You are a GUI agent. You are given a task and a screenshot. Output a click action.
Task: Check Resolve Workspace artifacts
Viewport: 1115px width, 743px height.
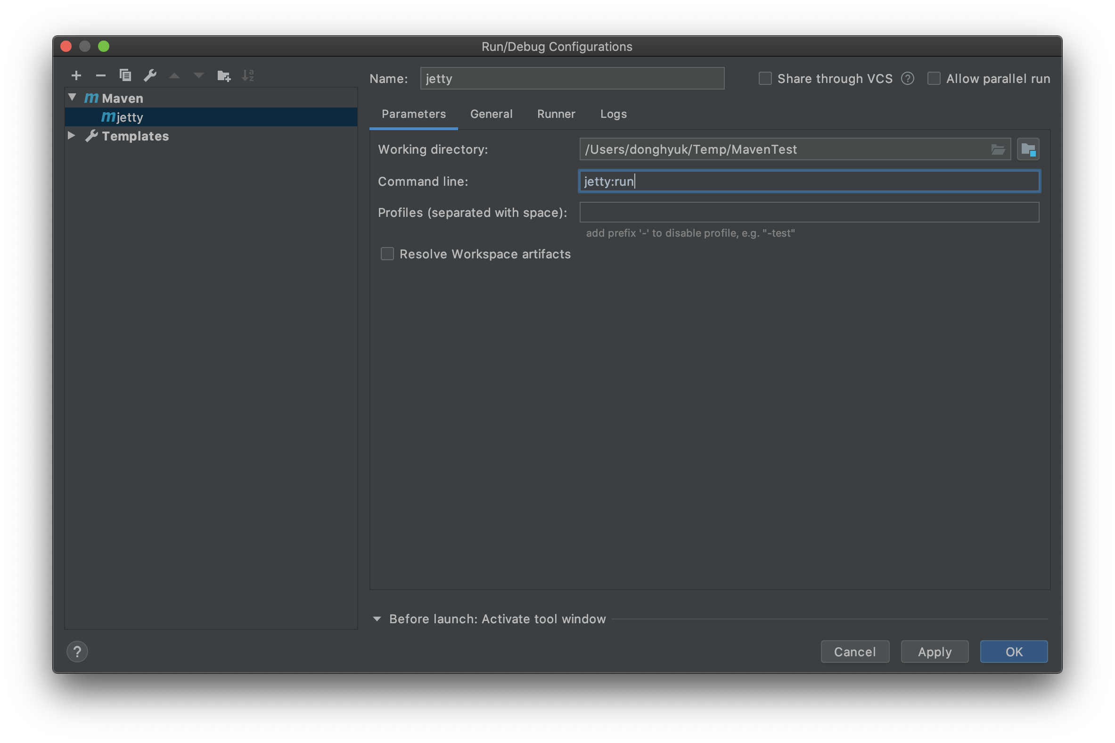point(387,254)
